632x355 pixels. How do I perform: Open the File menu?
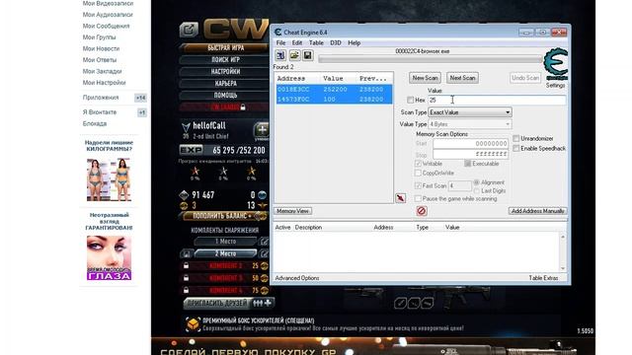[280, 42]
